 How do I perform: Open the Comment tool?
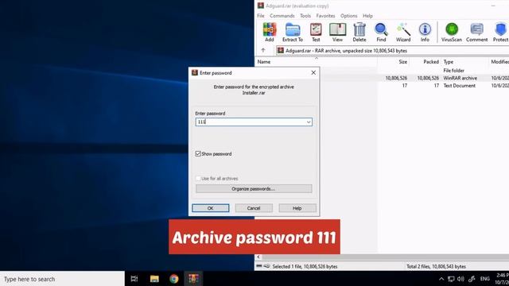[x=476, y=32]
